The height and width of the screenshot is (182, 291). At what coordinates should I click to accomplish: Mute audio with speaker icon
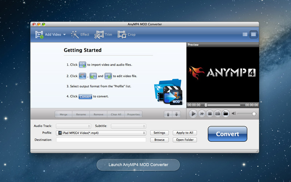pos(234,113)
